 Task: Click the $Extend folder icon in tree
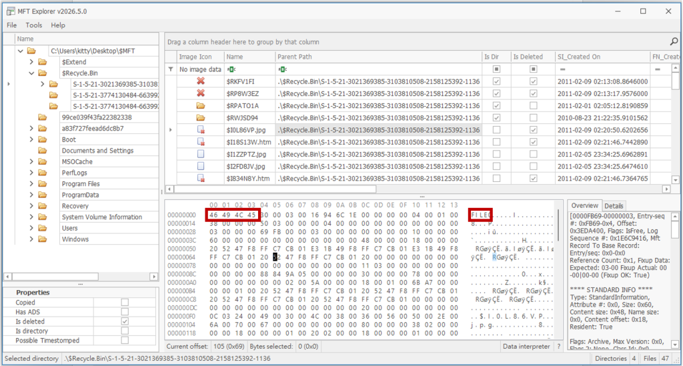coord(42,62)
